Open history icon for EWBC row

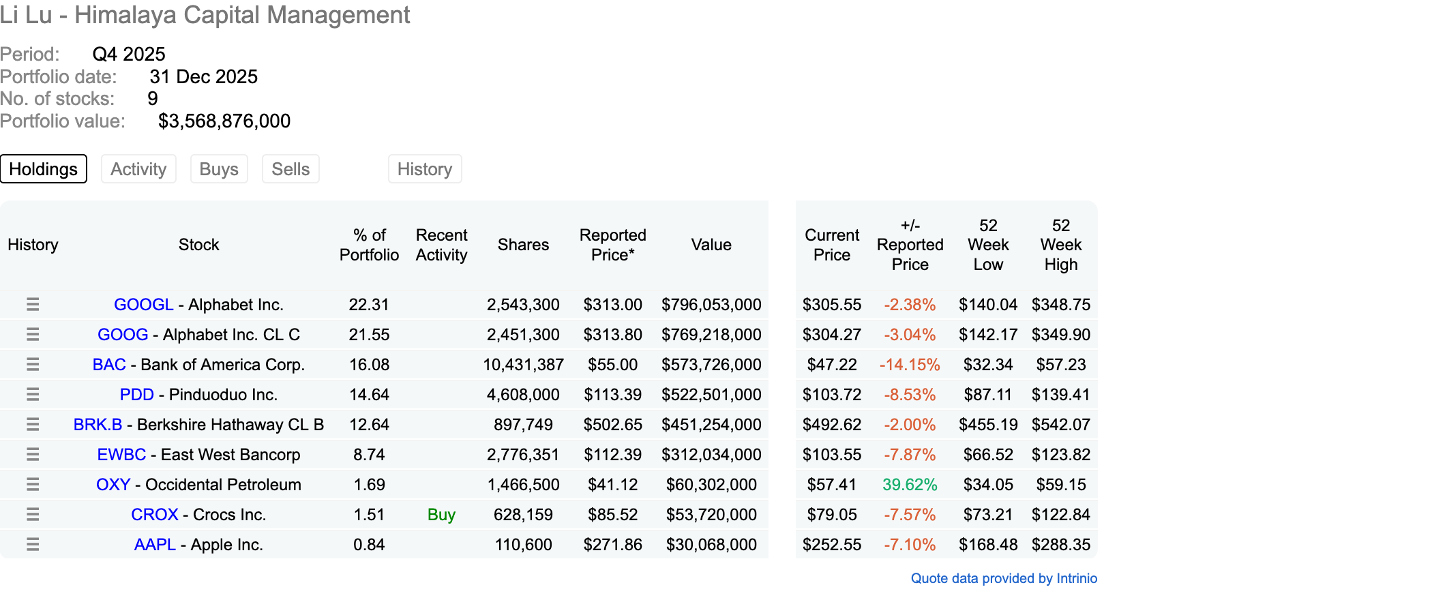click(33, 455)
